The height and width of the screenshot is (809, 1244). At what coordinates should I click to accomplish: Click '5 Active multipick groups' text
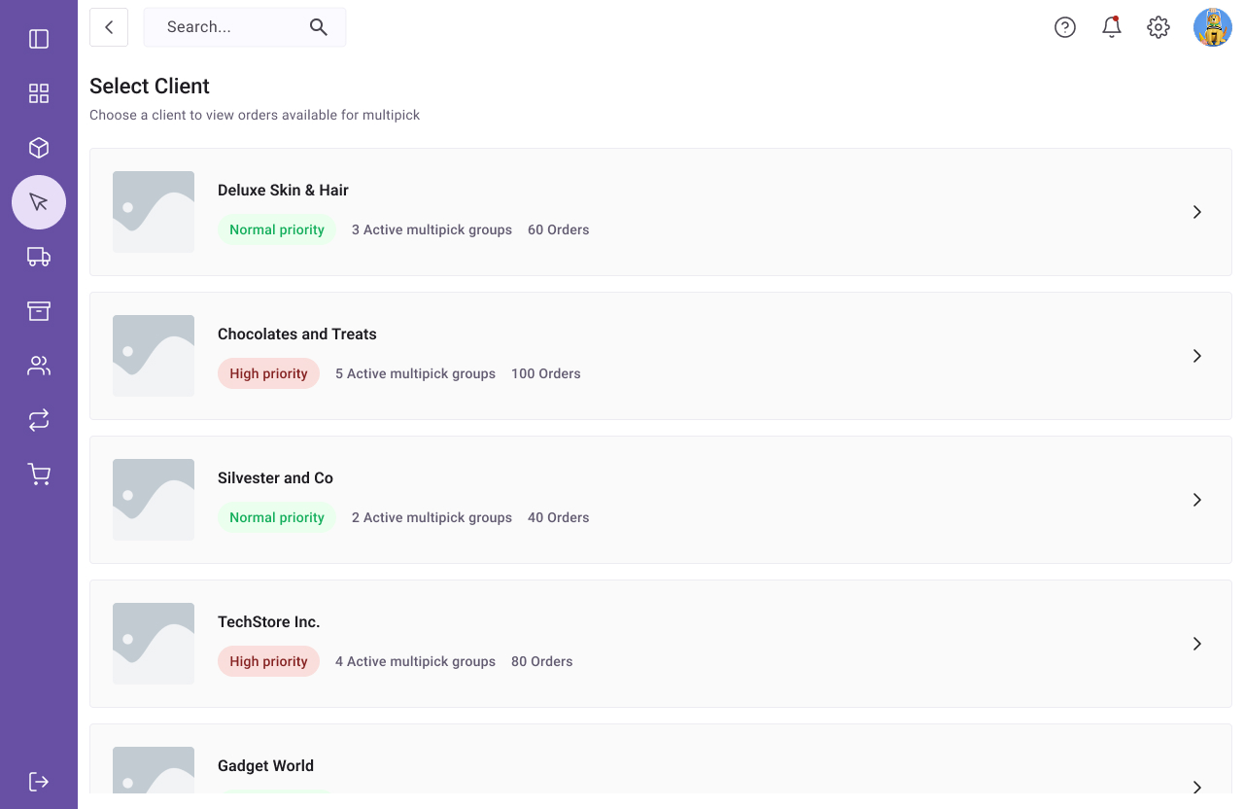click(x=415, y=374)
